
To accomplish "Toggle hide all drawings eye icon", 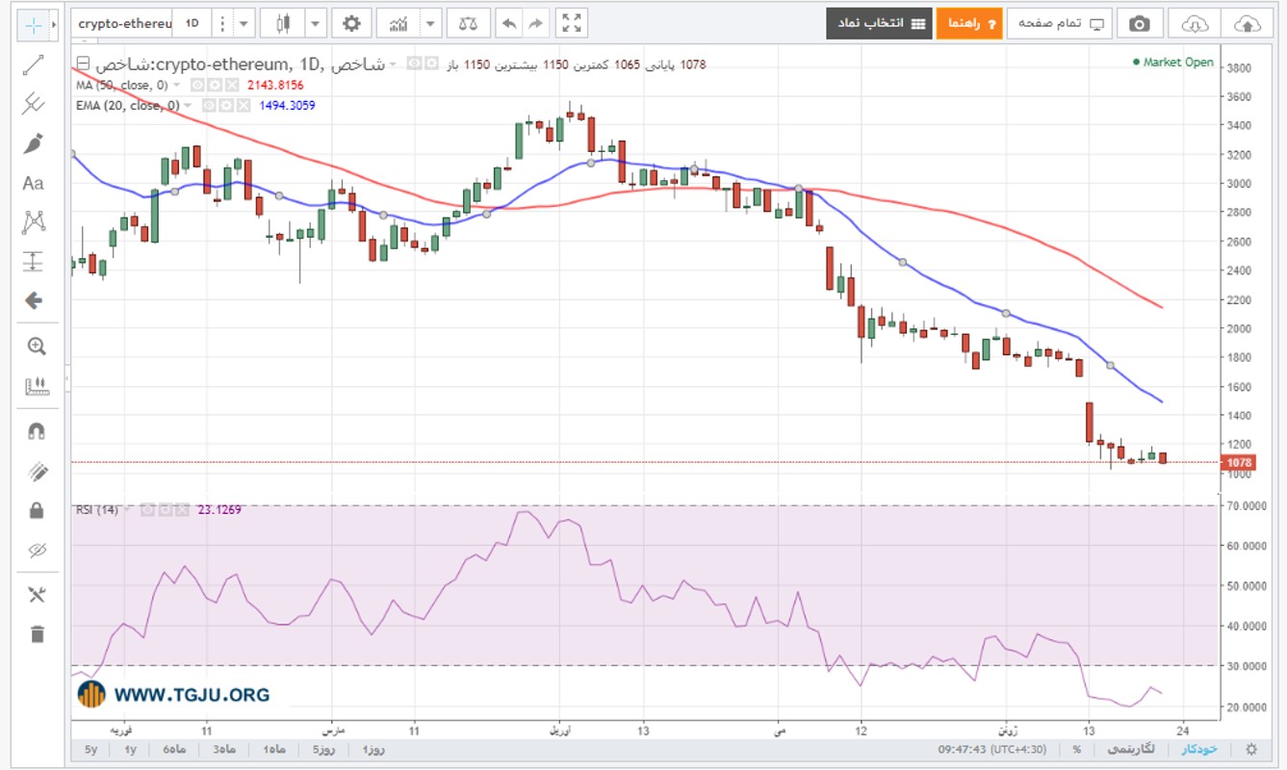I will pos(37,551).
